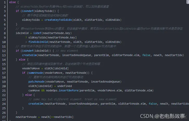Click the canMove variable on line 21
This screenshot has width=189, height=121.
tap(34, 90)
